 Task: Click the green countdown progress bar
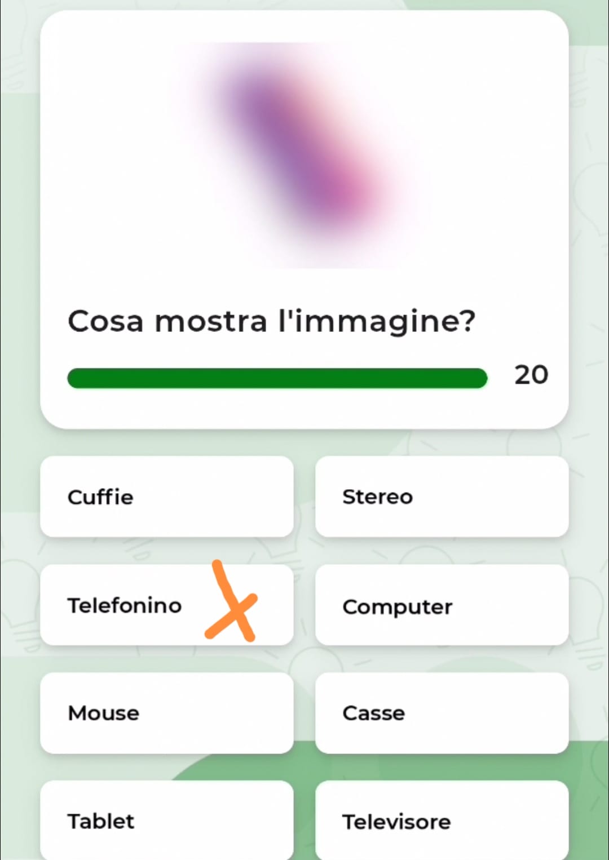coord(276,378)
